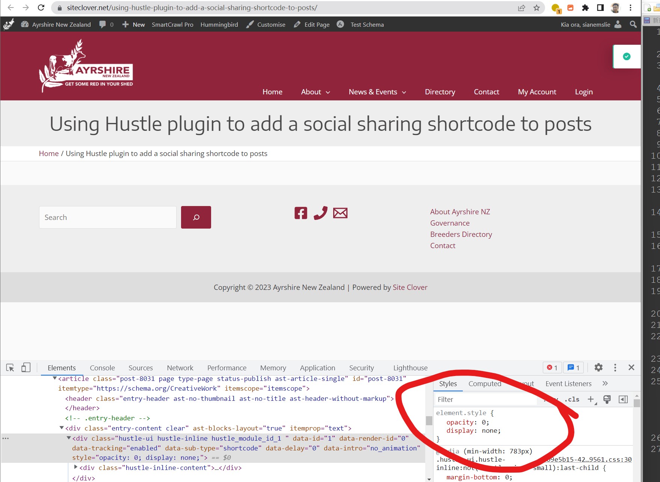Toggle the device toolbar in DevTools
660x482 pixels.
(26, 368)
